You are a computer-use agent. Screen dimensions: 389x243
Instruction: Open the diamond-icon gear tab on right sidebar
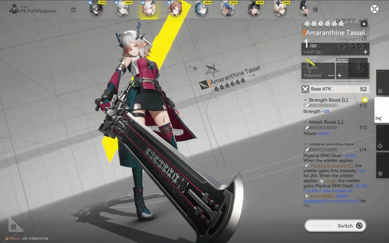[382, 138]
